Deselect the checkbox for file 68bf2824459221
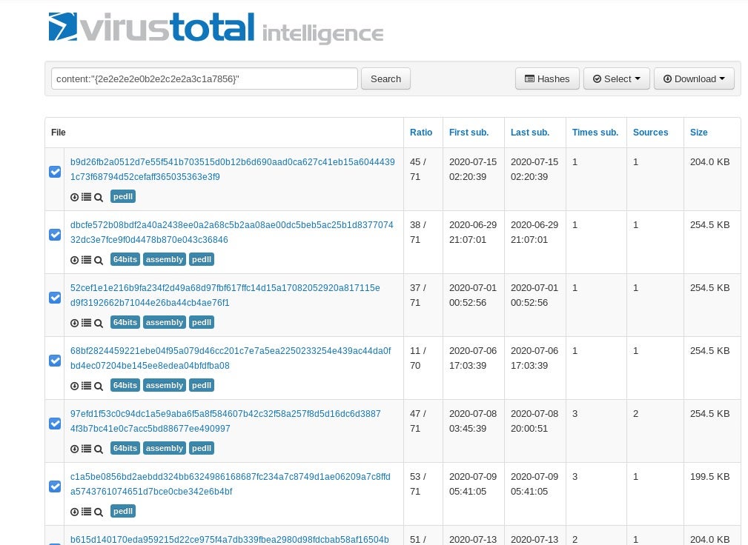The image size is (748, 545). click(55, 361)
